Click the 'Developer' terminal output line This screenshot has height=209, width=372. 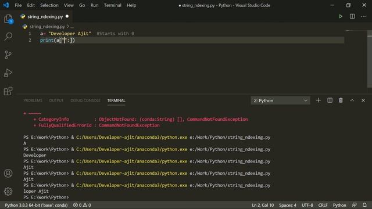click(35, 156)
